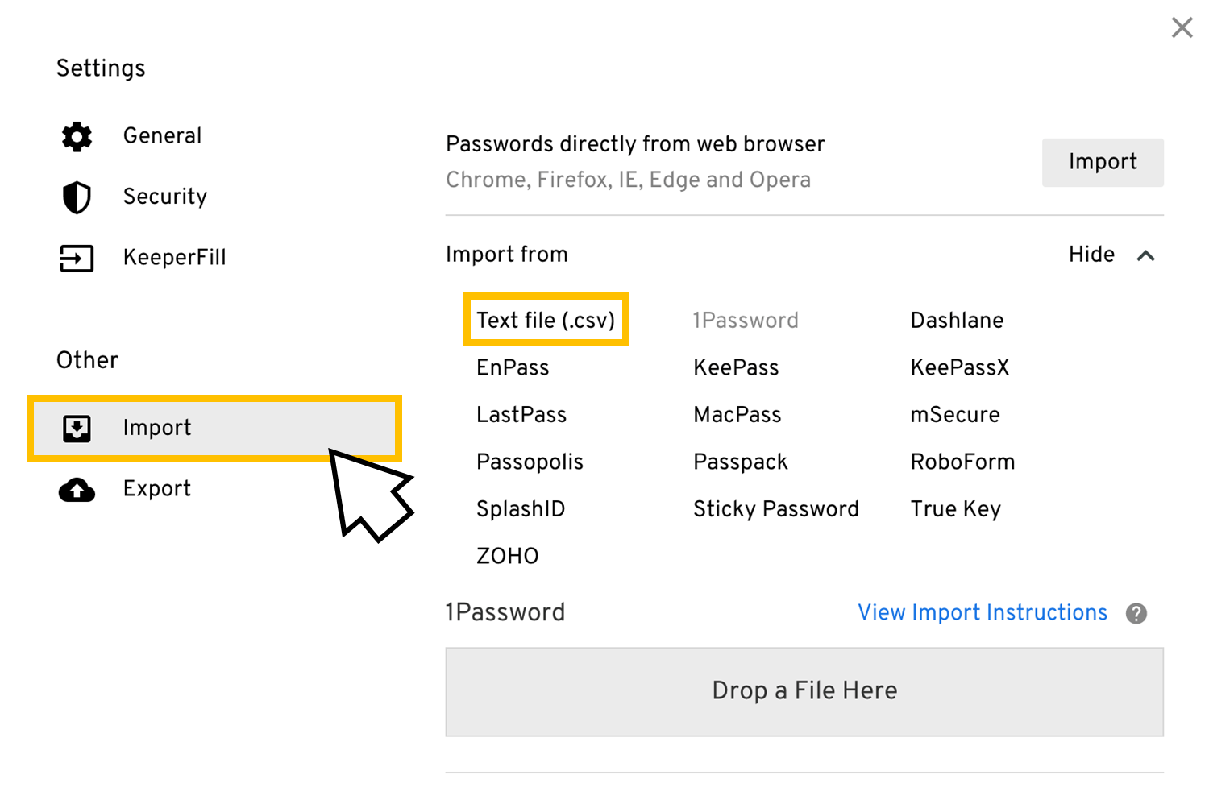Click the Import download-tray icon
Viewport: 1209px width, 800px height.
[77, 428]
